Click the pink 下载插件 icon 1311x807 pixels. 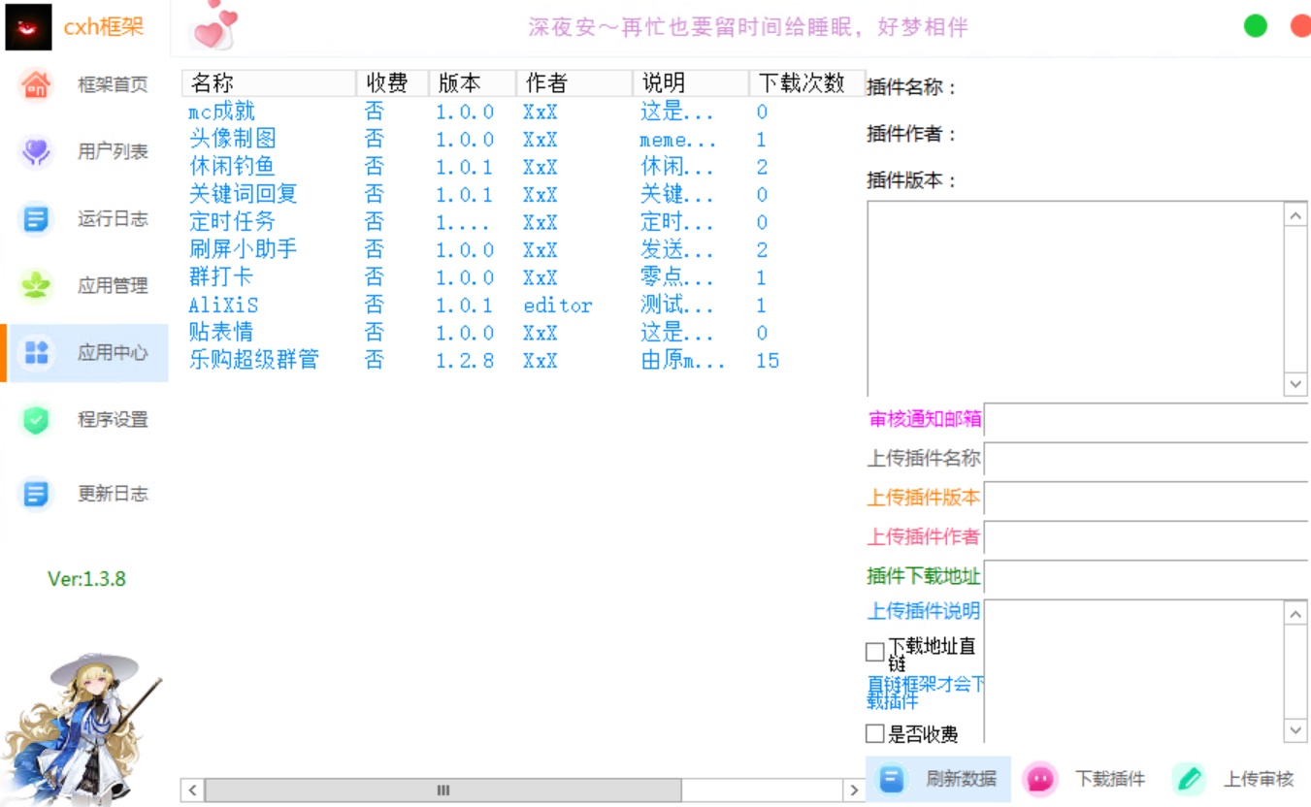point(1040,779)
